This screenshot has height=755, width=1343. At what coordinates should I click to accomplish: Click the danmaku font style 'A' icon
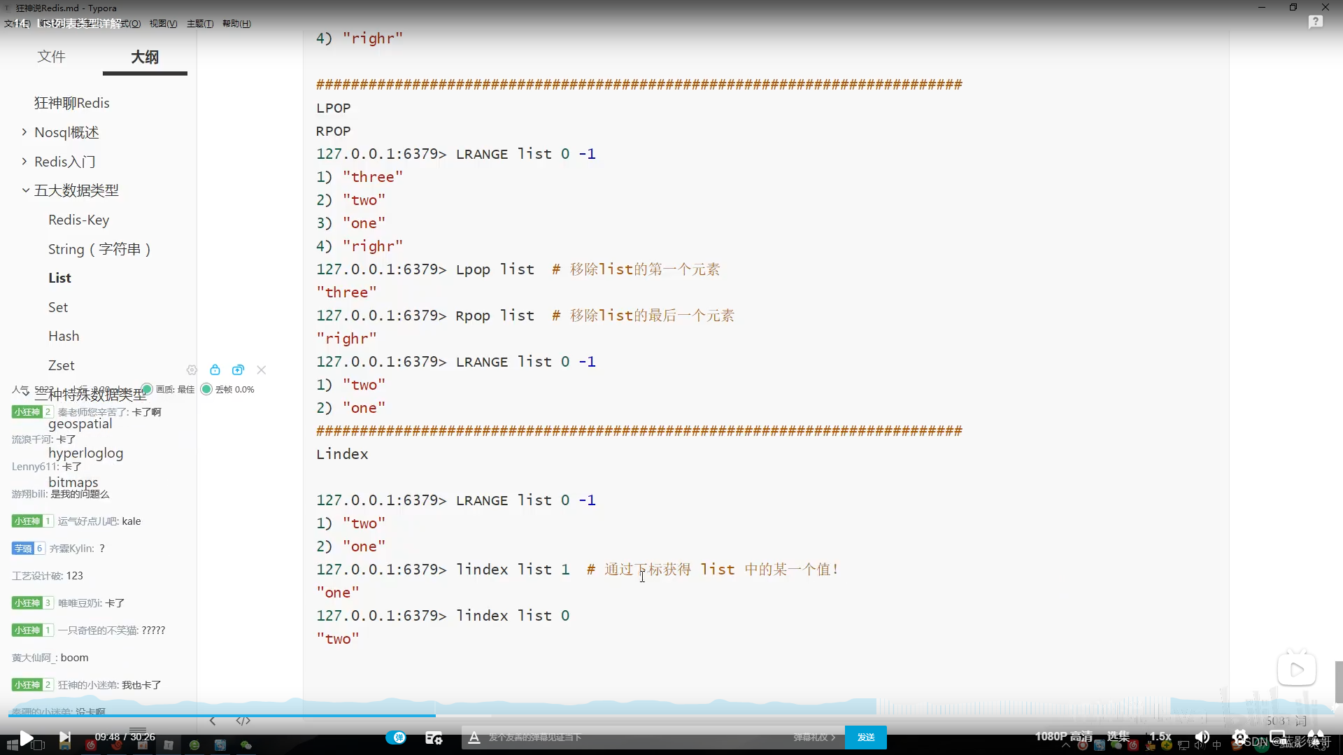click(474, 738)
